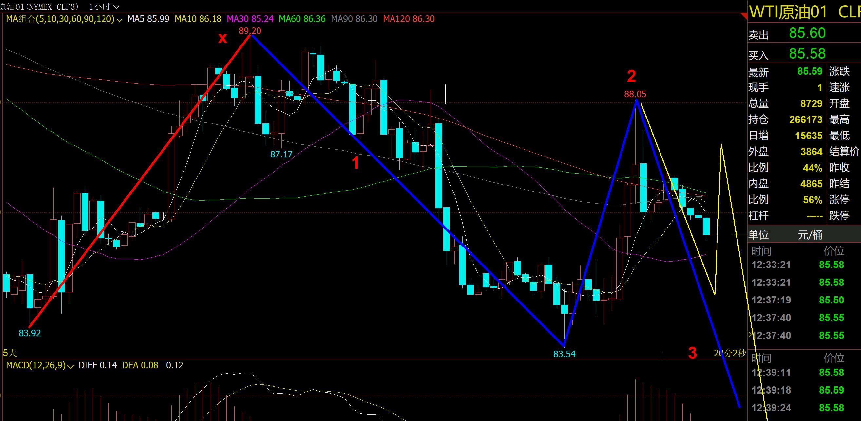Click the 内盘 value 4865
Image resolution: width=861 pixels, height=421 pixels.
[x=811, y=184]
